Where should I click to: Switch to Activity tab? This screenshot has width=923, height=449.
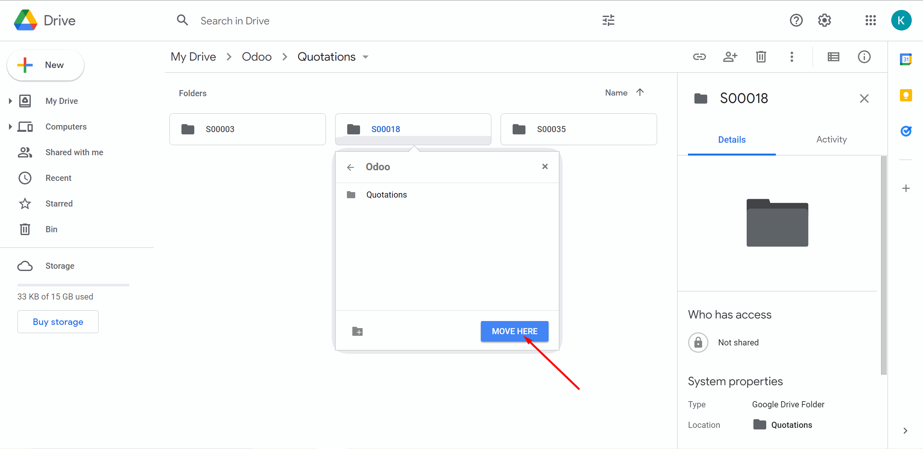pyautogui.click(x=831, y=140)
